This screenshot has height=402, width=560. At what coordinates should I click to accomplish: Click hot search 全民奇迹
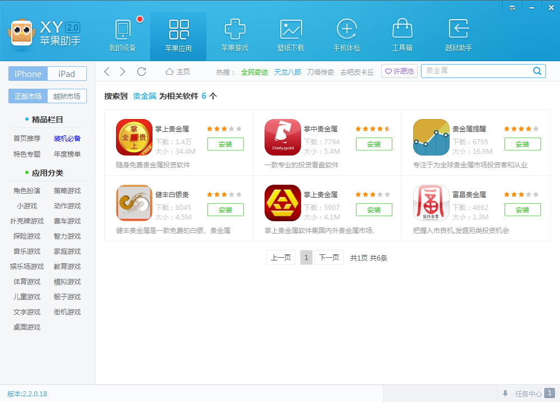[254, 72]
